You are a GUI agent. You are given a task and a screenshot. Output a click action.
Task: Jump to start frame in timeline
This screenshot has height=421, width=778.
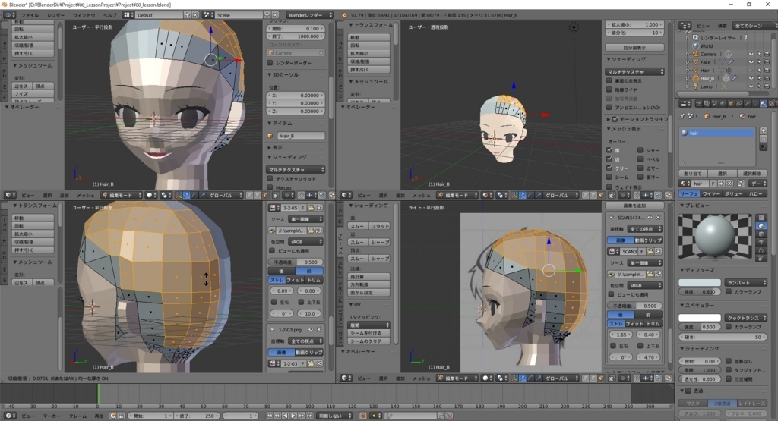(270, 416)
